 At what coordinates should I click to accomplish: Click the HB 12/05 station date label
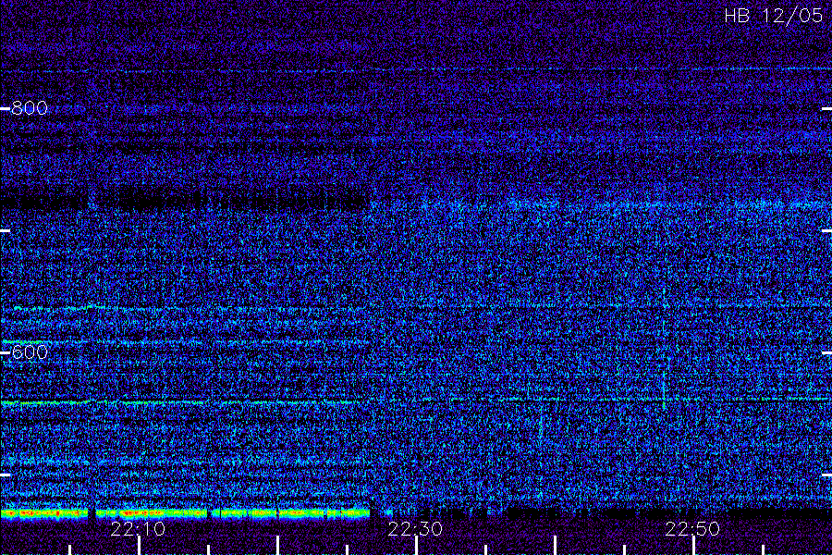point(774,16)
